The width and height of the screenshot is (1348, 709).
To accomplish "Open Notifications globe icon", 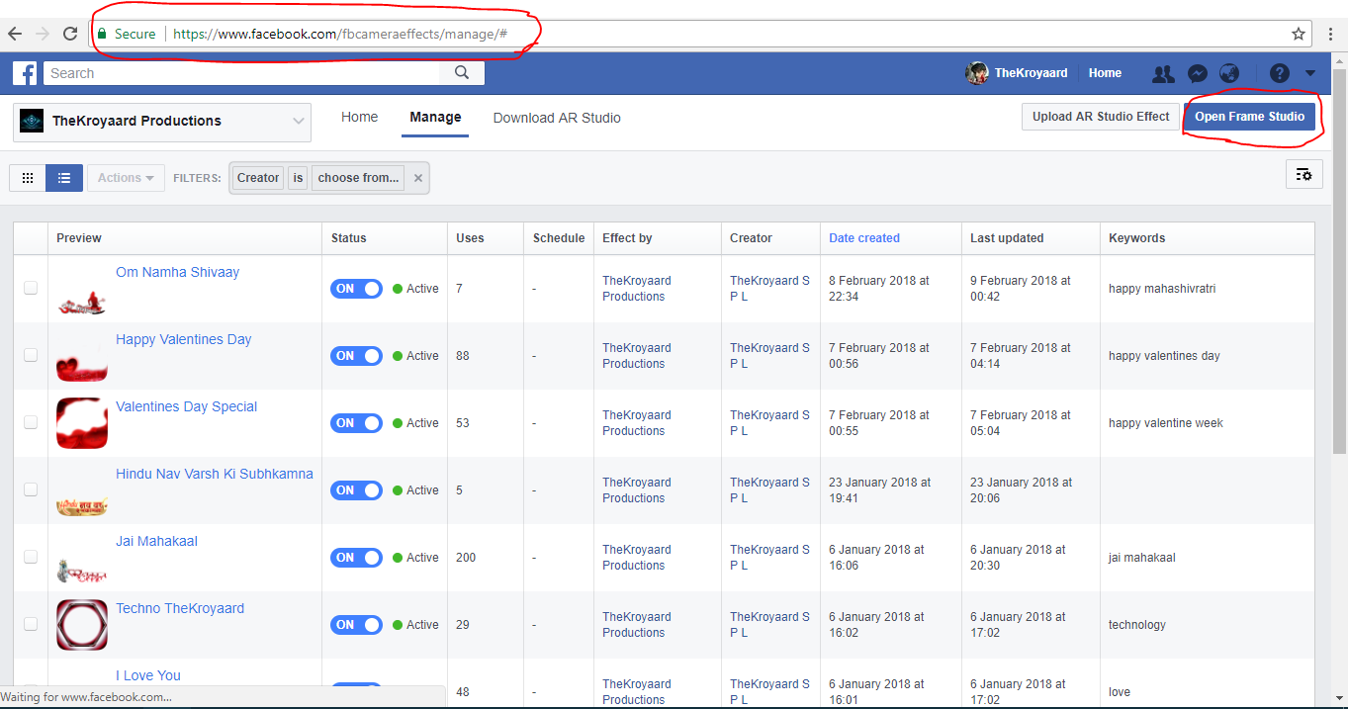I will pyautogui.click(x=1229, y=73).
